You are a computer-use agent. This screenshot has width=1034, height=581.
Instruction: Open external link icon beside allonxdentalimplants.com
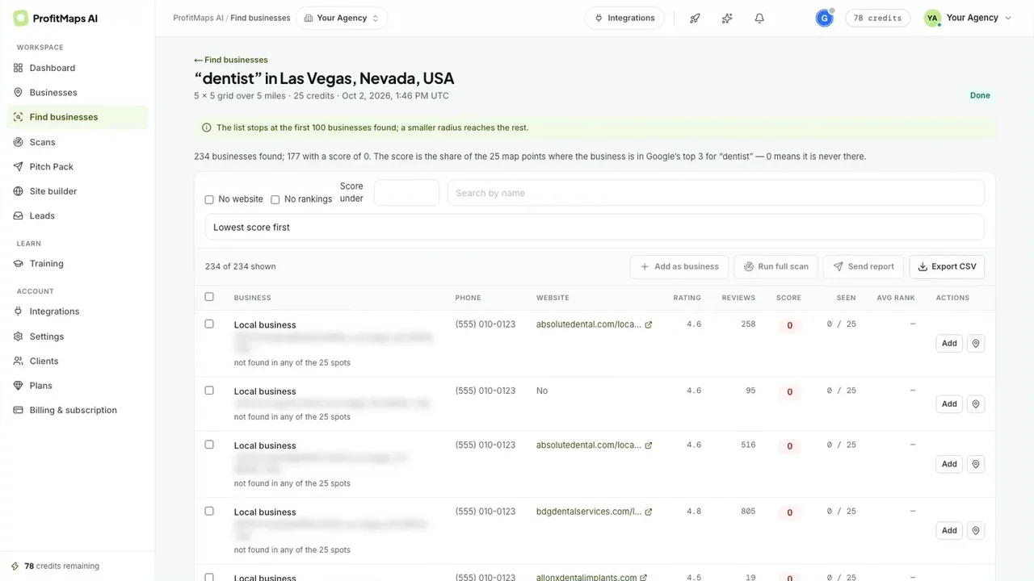click(644, 578)
